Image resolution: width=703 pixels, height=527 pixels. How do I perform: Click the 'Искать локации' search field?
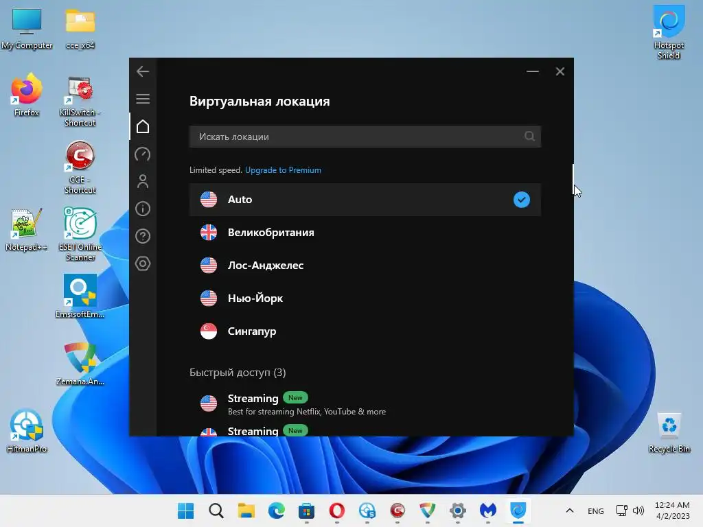tap(365, 137)
